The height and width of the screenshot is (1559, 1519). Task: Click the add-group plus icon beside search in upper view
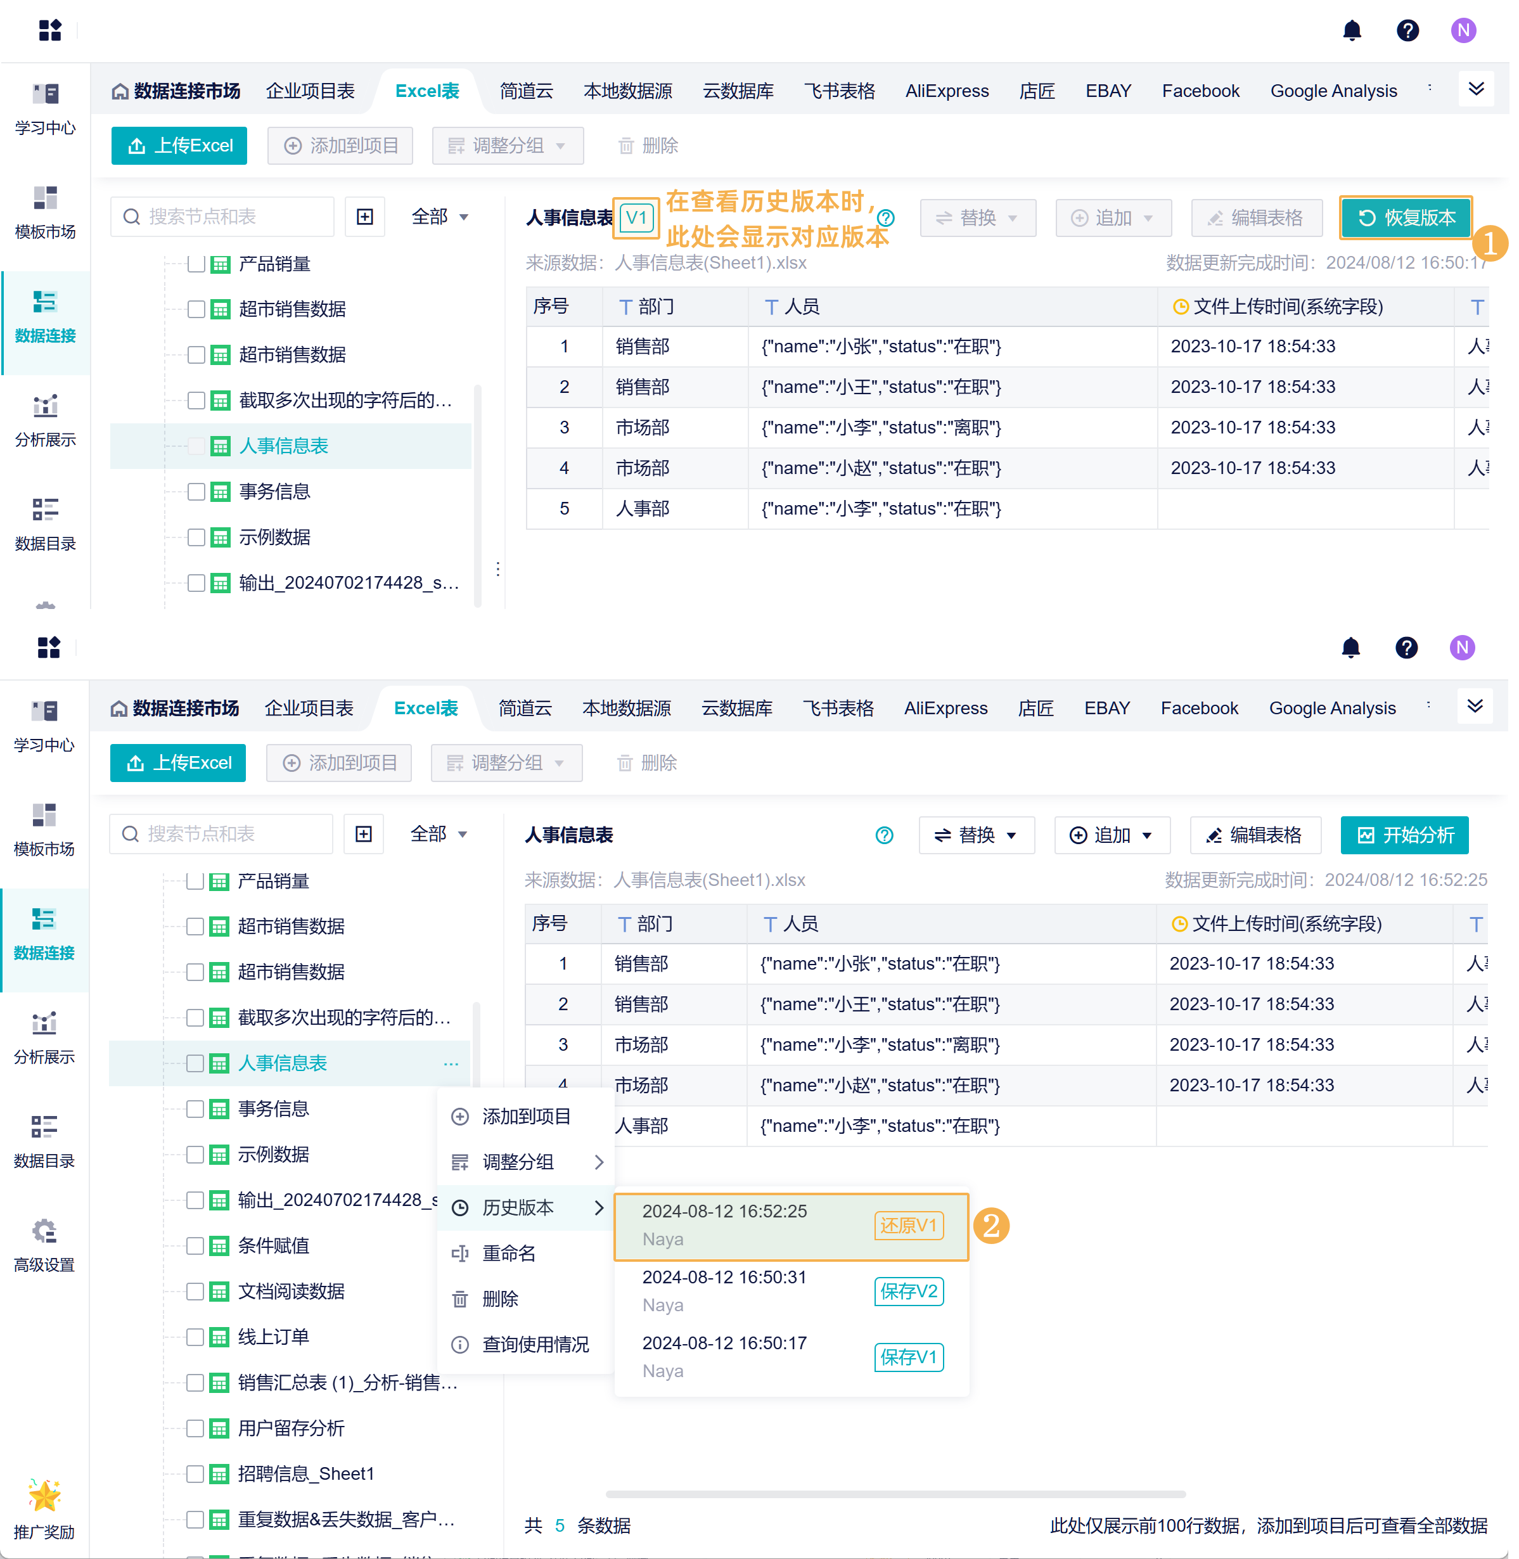pyautogui.click(x=364, y=216)
